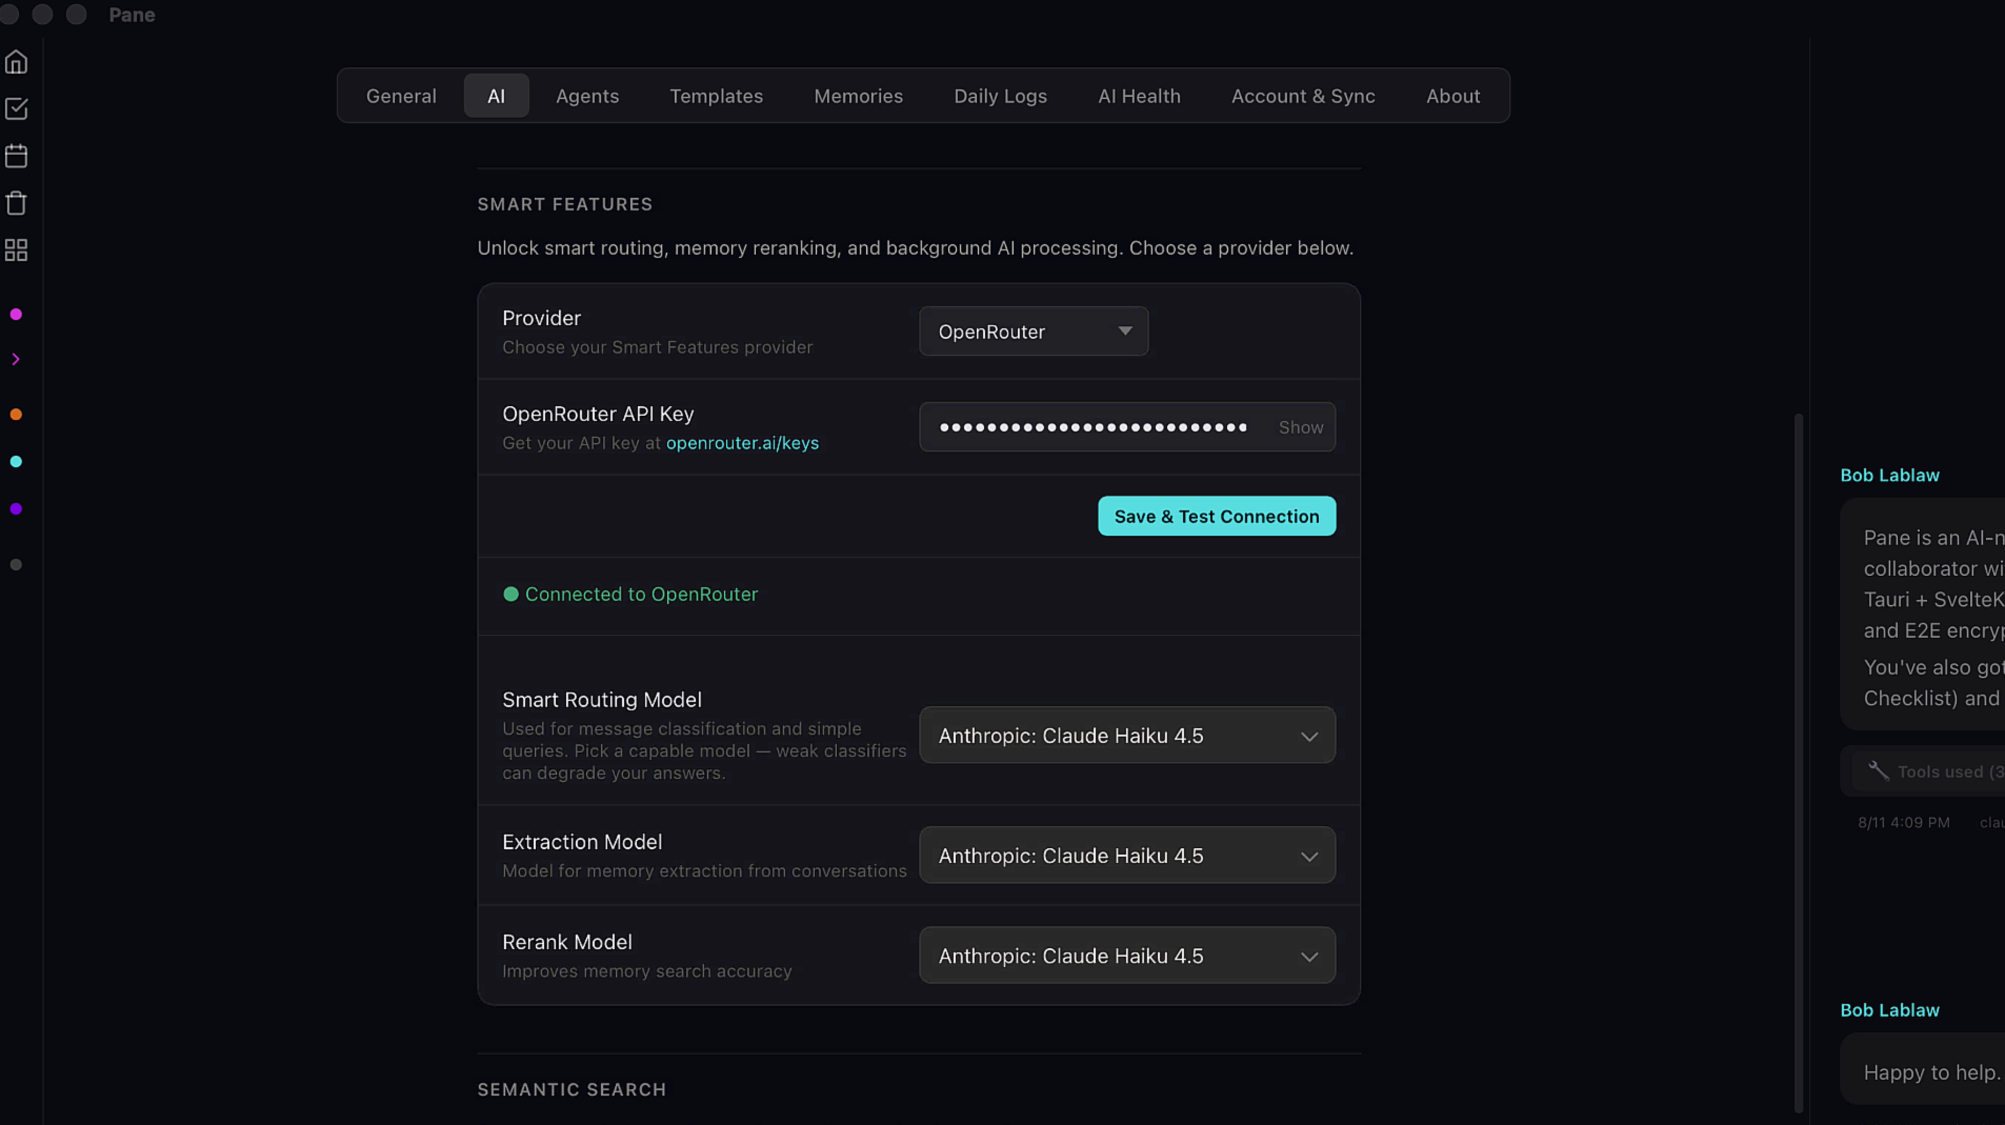Select the violet dot in sidebar

point(16,509)
